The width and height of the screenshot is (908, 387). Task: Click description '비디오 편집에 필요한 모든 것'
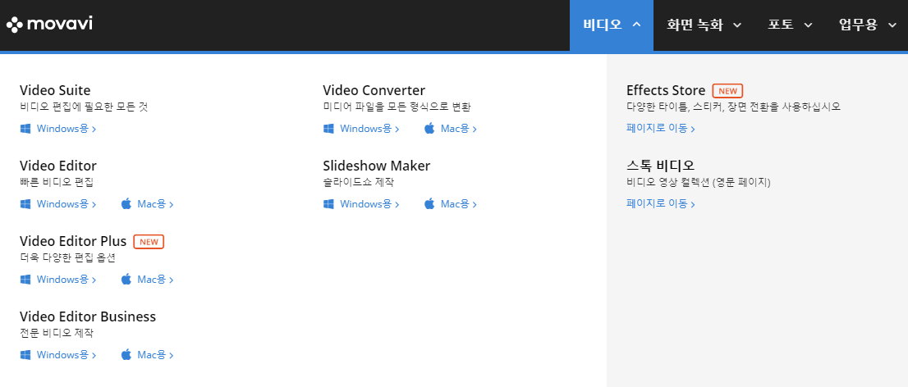point(84,107)
